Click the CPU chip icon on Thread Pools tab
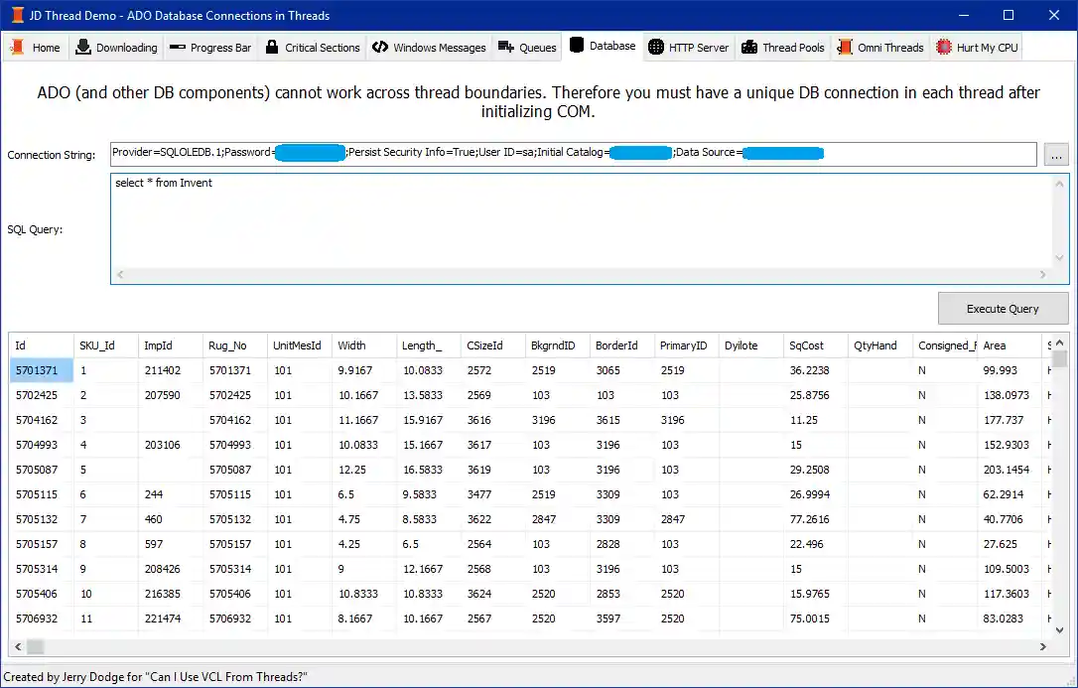The width and height of the screenshot is (1078, 688). 748,47
